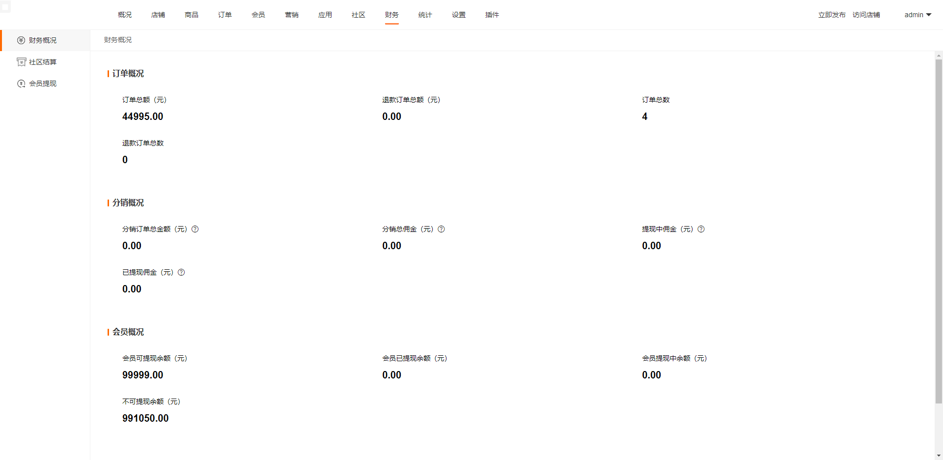Select the 概况 top navigation tab
This screenshot has width=943, height=460.
tap(125, 15)
